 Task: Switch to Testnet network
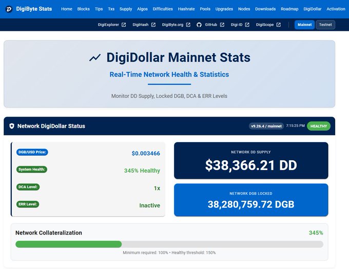click(x=325, y=25)
